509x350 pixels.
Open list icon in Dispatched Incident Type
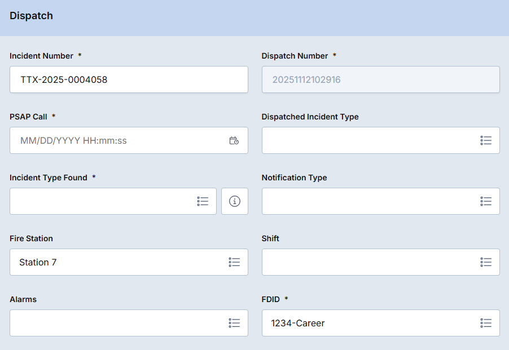click(486, 140)
